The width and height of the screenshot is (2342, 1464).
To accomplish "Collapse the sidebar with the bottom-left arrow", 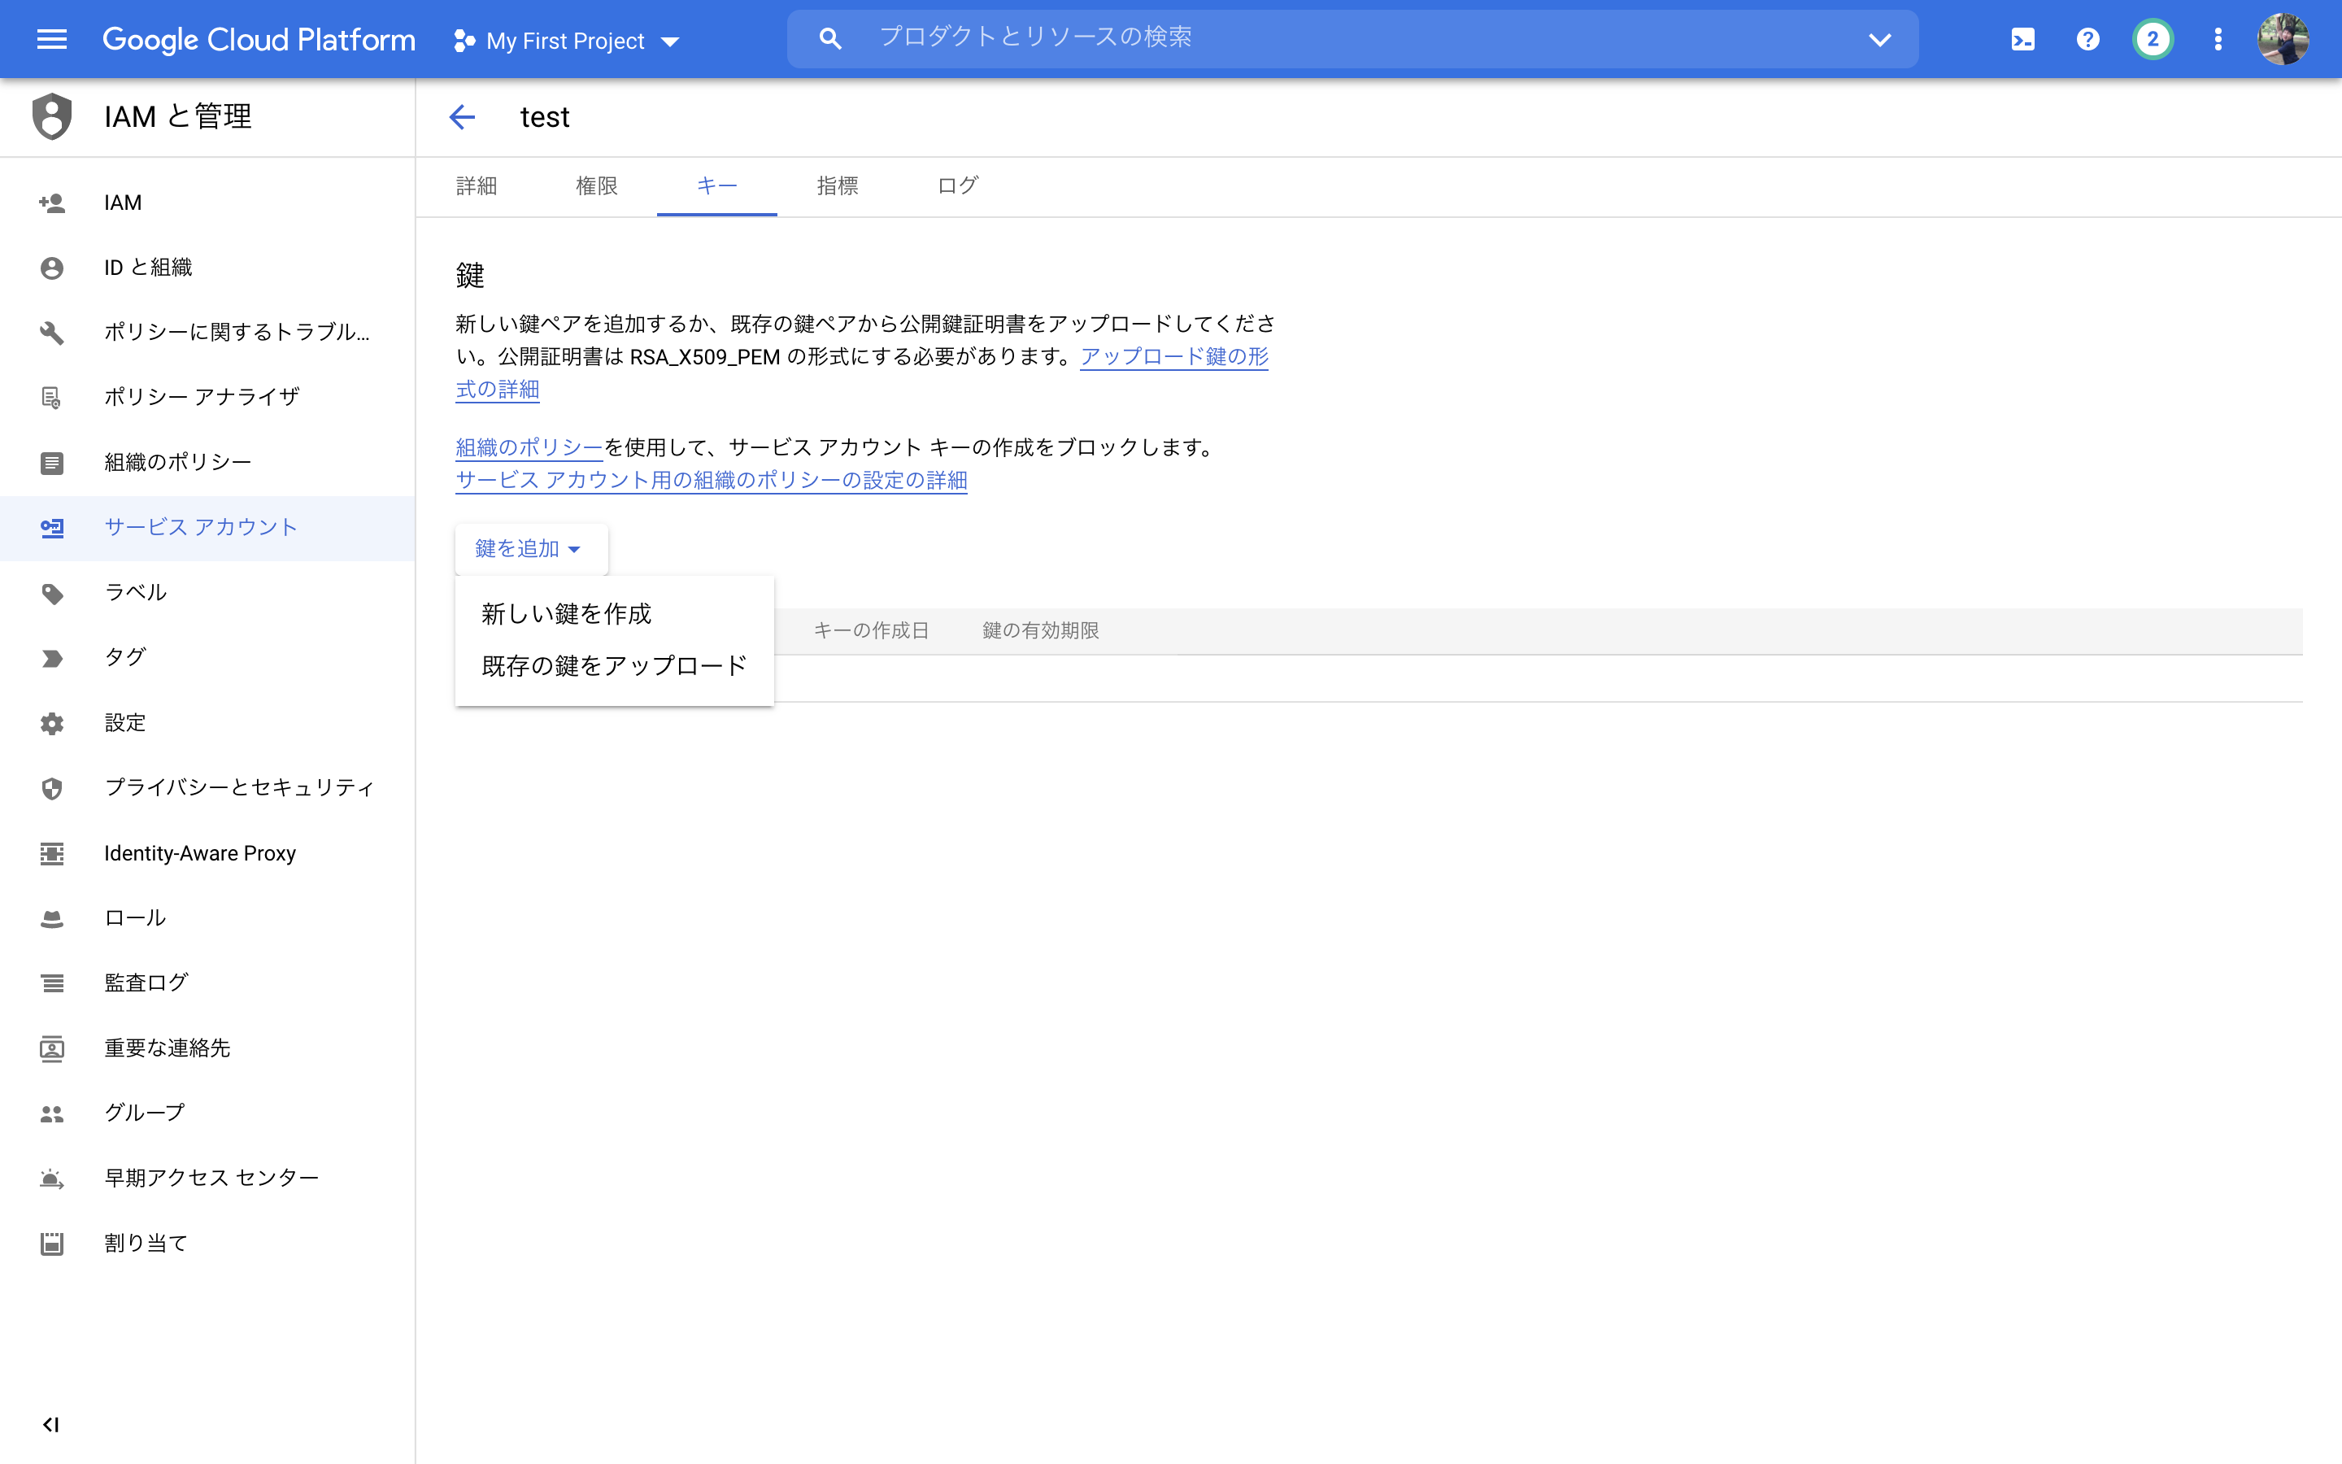I will point(52,1423).
